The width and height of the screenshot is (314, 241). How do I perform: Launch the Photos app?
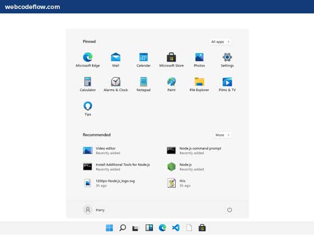[199, 60]
